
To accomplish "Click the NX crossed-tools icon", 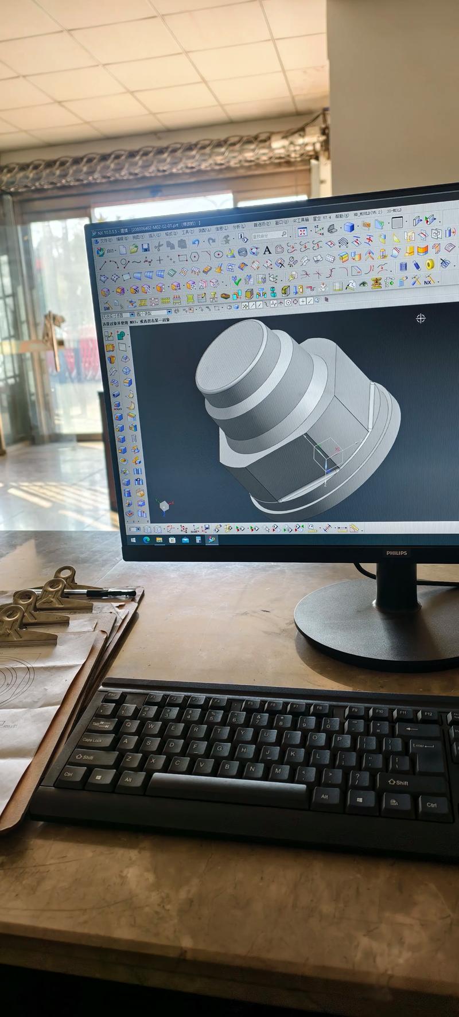I will (429, 280).
